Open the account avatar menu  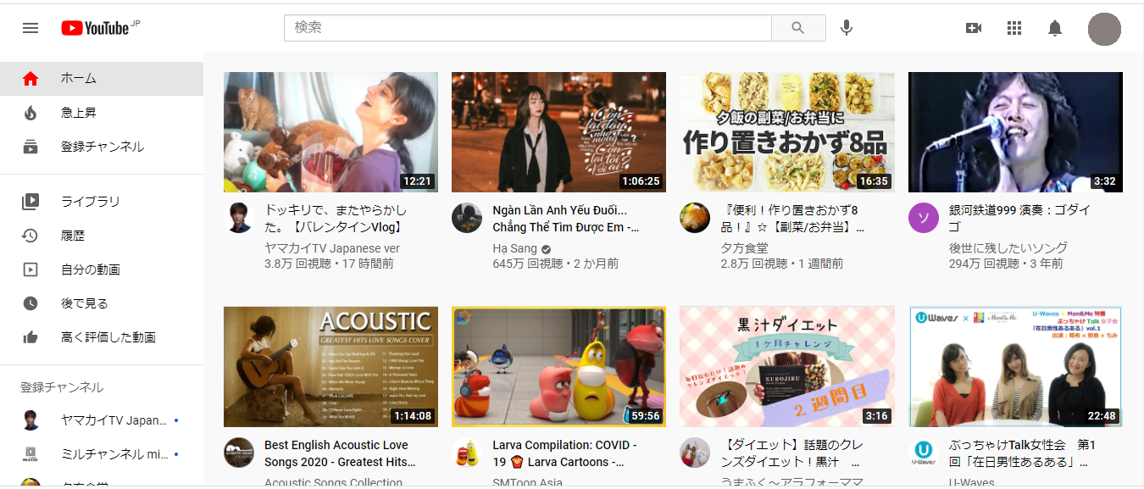(x=1104, y=29)
